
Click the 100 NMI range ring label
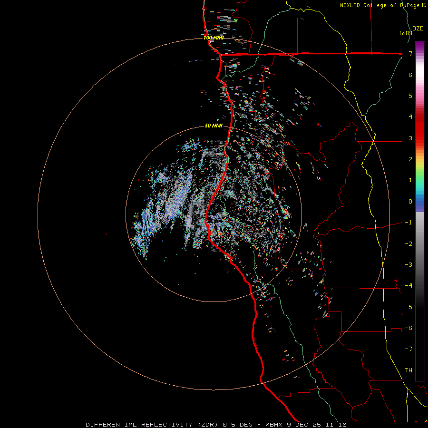click(214, 38)
